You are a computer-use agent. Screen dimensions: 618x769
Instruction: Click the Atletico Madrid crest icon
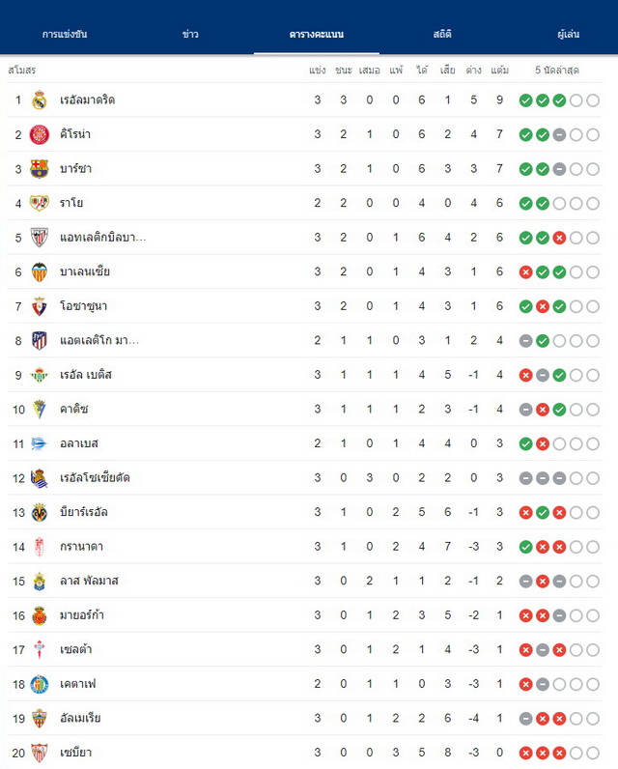pyautogui.click(x=40, y=340)
